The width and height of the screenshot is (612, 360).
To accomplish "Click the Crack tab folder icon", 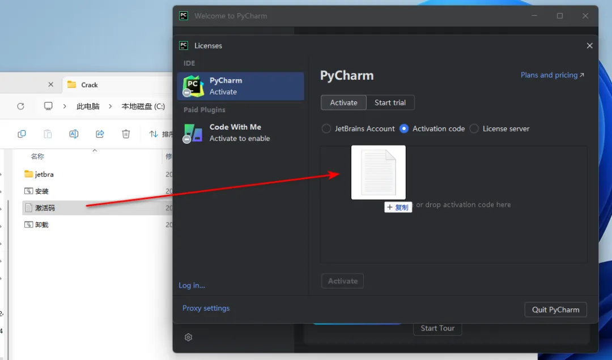I will (x=71, y=84).
